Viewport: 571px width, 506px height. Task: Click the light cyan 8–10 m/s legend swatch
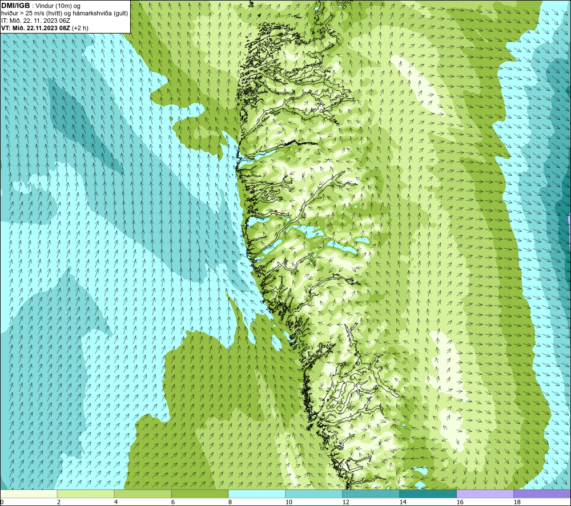(x=257, y=493)
